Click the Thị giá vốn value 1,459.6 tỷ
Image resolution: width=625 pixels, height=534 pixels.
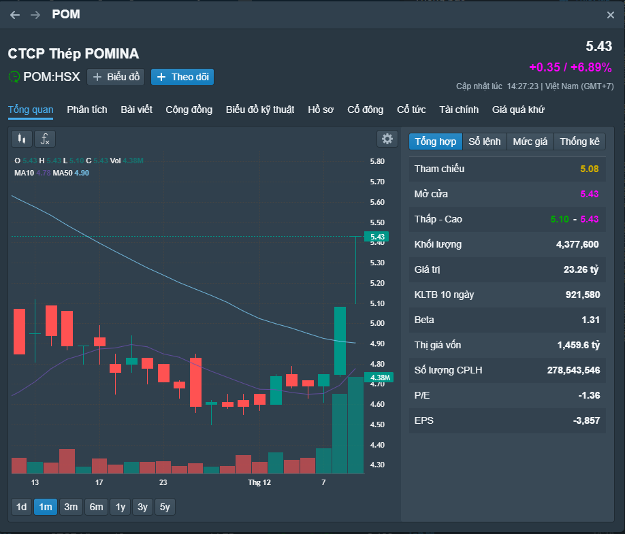[579, 346]
